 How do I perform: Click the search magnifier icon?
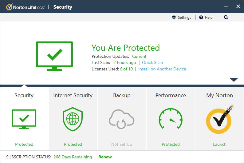226,18
